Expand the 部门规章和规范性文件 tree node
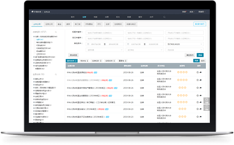Image resolution: width=234 pixels, height=145 pixels. pyautogui.click(x=34, y=57)
